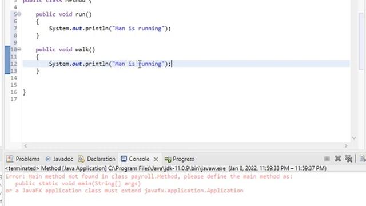Click line number 14 in the gutter

coord(14,78)
